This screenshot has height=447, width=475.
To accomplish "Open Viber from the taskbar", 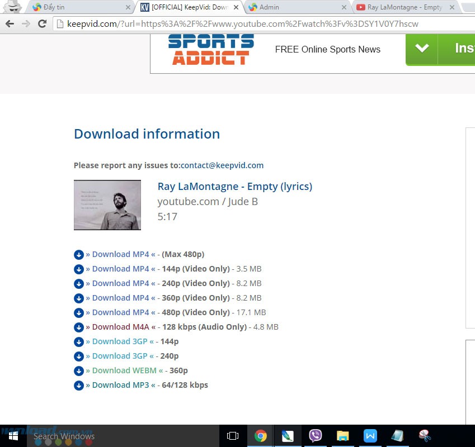I will (316, 436).
